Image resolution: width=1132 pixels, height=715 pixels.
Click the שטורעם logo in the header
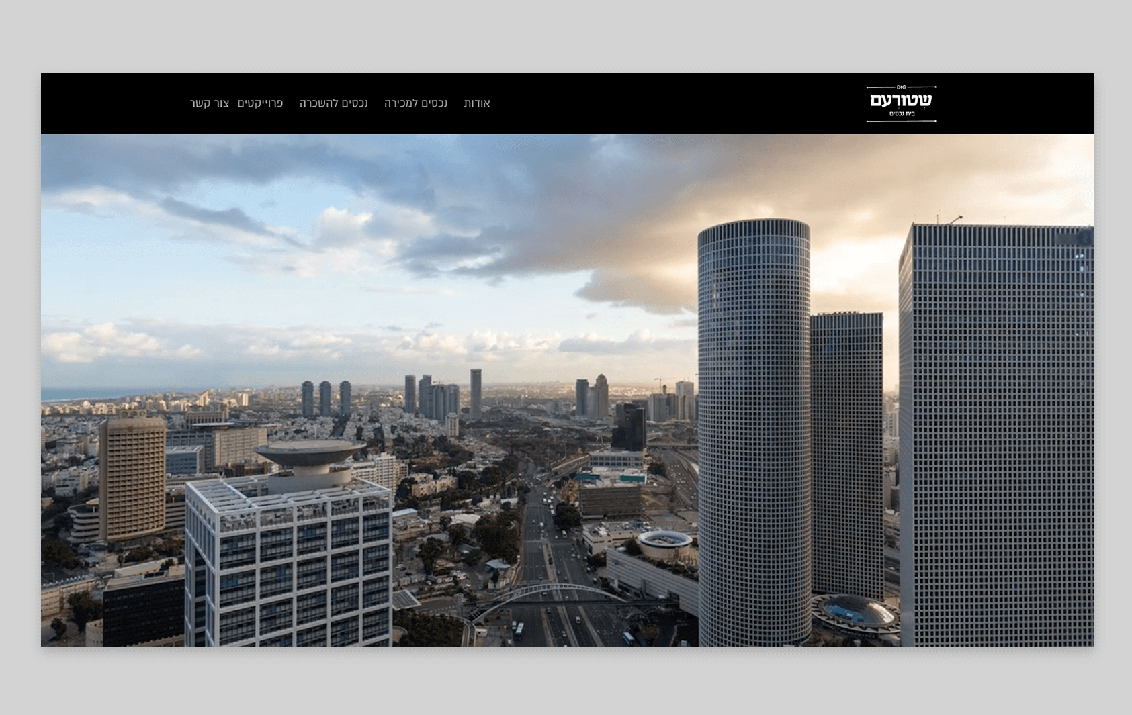(901, 103)
